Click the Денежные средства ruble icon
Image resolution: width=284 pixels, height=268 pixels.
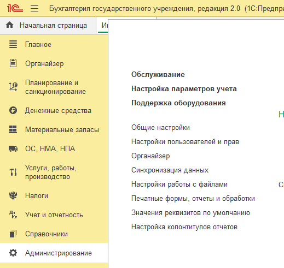coord(13,110)
